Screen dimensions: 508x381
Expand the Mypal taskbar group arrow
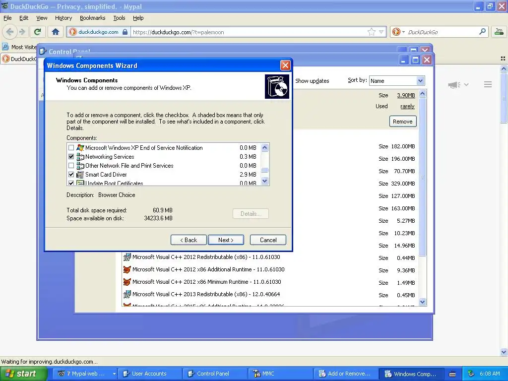(x=114, y=374)
